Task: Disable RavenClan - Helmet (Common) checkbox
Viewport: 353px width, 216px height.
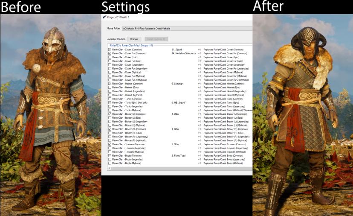Action: click(x=110, y=84)
